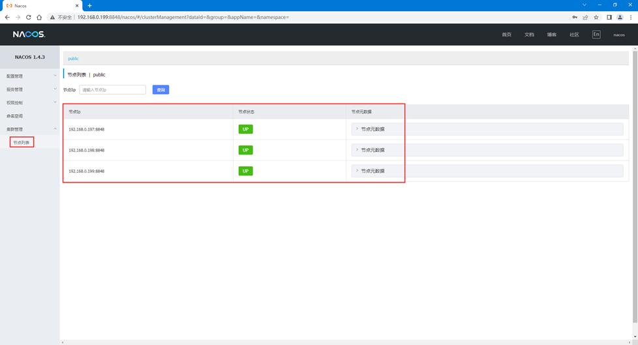638x345 pixels.
Task: Open the nacos user menu
Action: point(619,35)
